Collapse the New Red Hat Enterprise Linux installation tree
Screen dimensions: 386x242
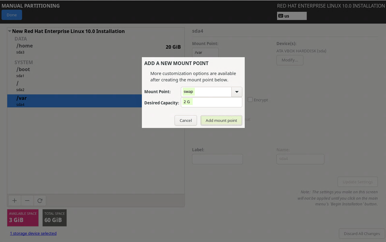click(x=10, y=31)
